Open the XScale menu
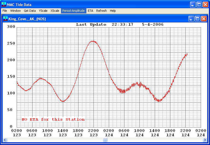This screenshot has height=145, width=210. coord(55,11)
